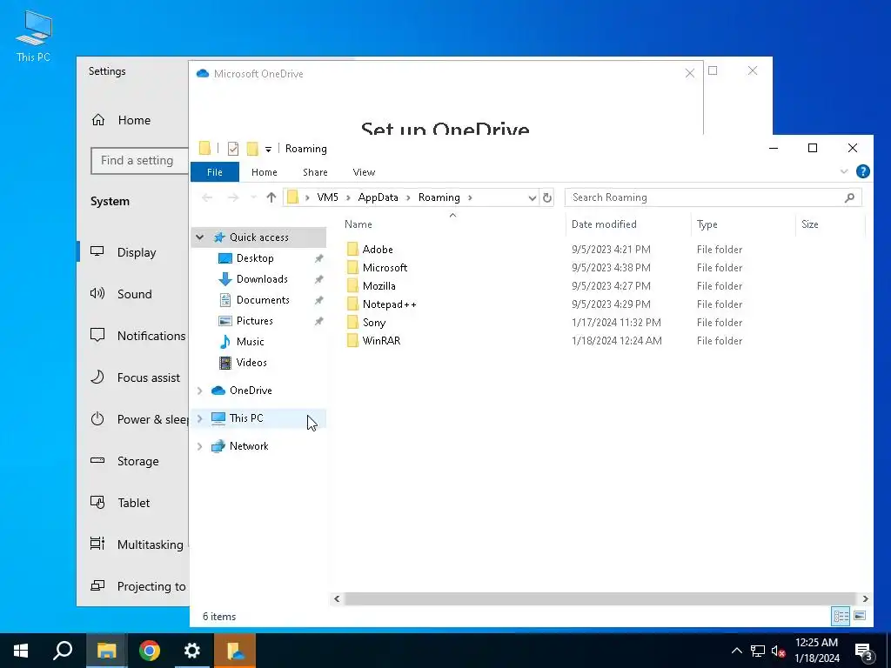Open the Customize Quick Access Toolbar dropdown
This screenshot has height=668, width=891.
pyautogui.click(x=268, y=150)
